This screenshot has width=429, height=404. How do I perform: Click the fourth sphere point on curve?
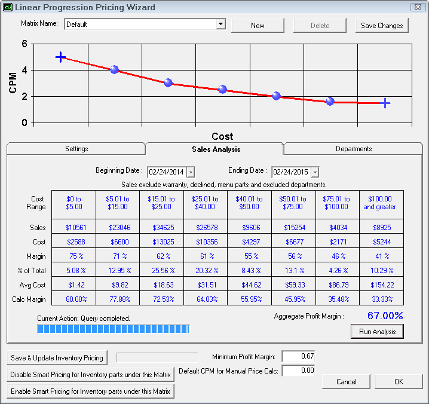[222, 90]
